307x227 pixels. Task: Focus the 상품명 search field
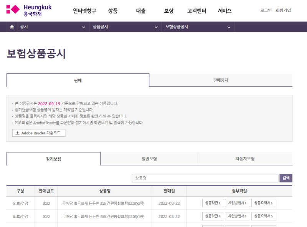click(205, 178)
